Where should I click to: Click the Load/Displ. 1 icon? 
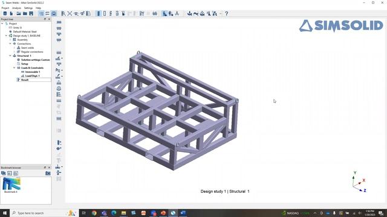coord(23,76)
